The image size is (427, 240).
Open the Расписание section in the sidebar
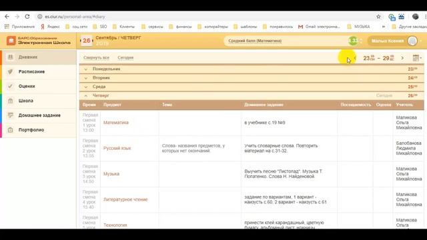pos(39,71)
